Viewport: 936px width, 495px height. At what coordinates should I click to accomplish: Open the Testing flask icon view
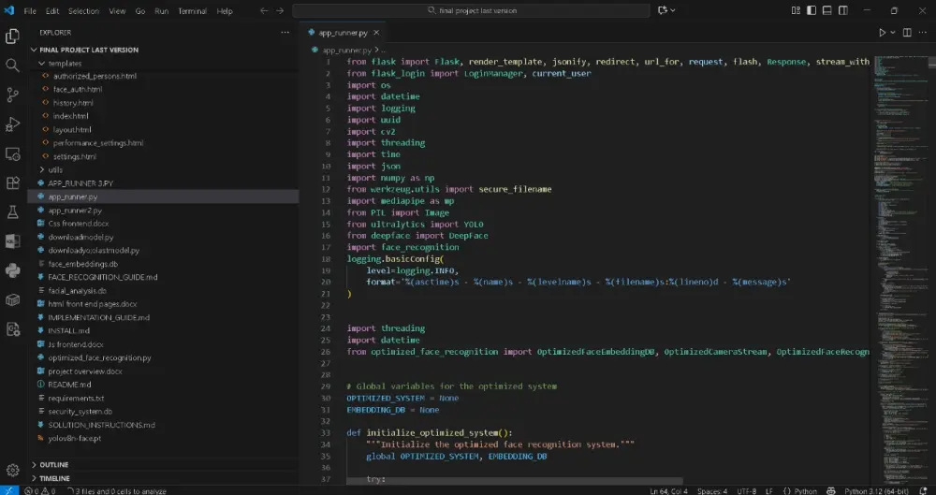pos(13,212)
